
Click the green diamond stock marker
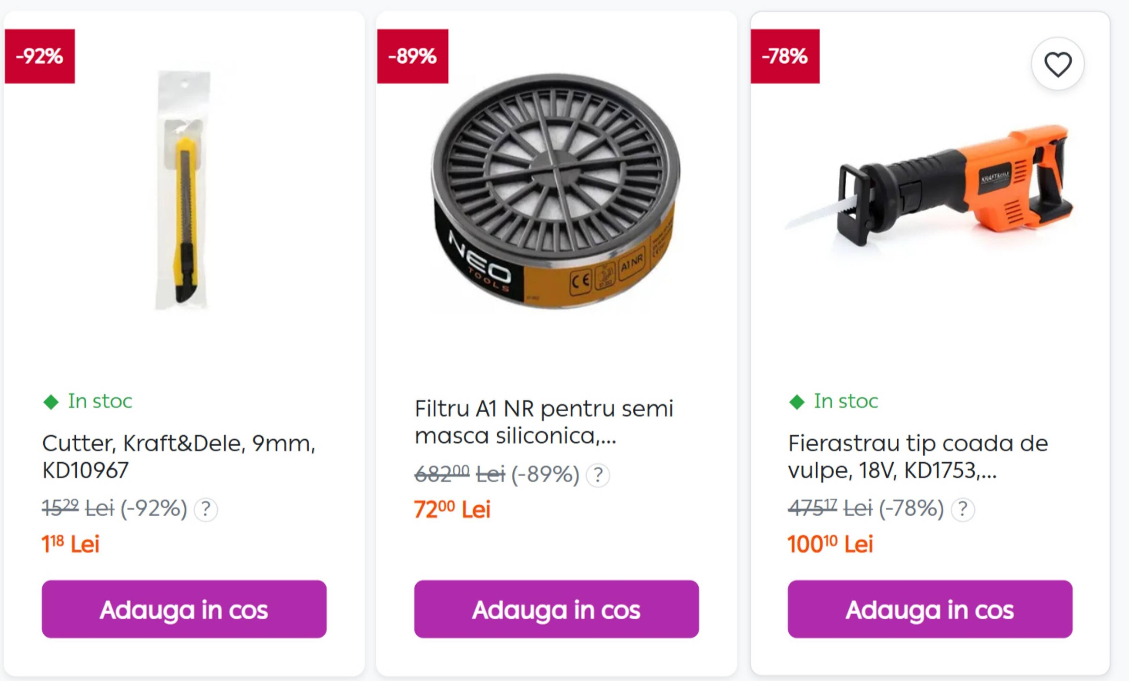click(52, 402)
